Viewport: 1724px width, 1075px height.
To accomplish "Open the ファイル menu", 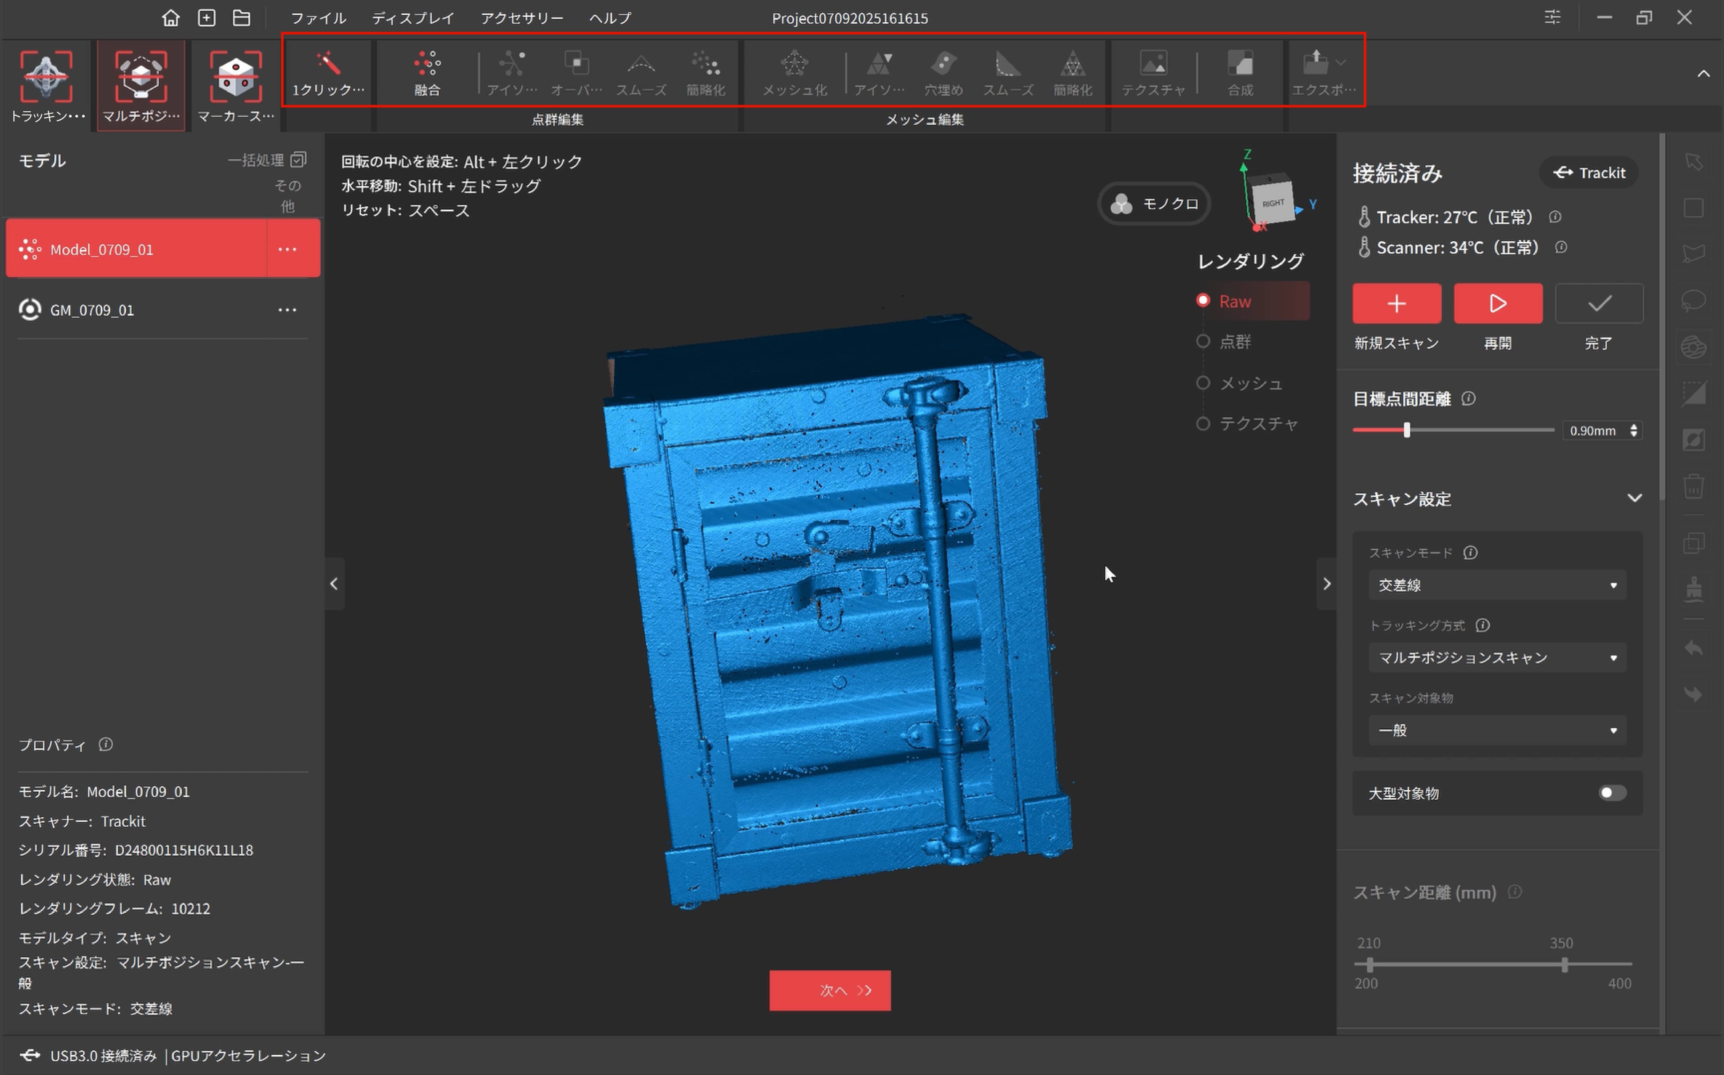I will click(x=318, y=18).
